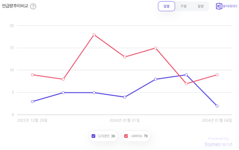This screenshot has height=150, width=239.
Task: Click the 도지코인 36 legend label
Action: pyautogui.click(x=106, y=136)
